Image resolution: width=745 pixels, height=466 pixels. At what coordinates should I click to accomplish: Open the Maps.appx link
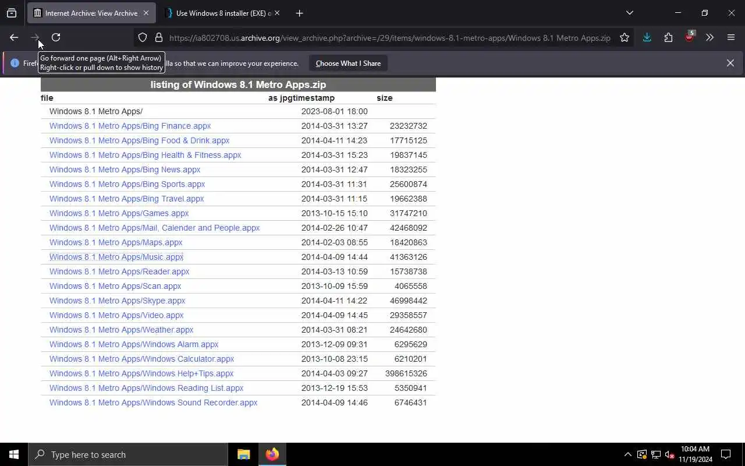click(x=116, y=242)
